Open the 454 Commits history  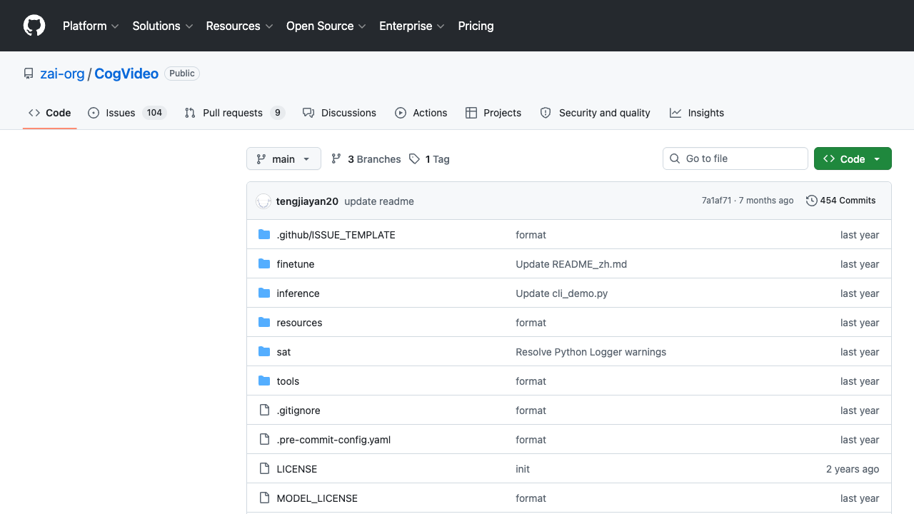tap(840, 201)
